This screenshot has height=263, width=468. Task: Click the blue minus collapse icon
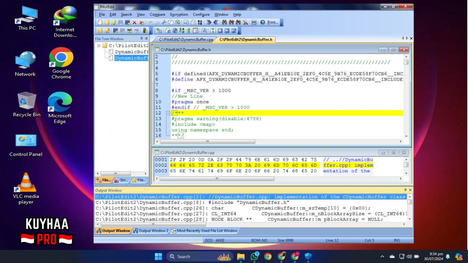227,31
